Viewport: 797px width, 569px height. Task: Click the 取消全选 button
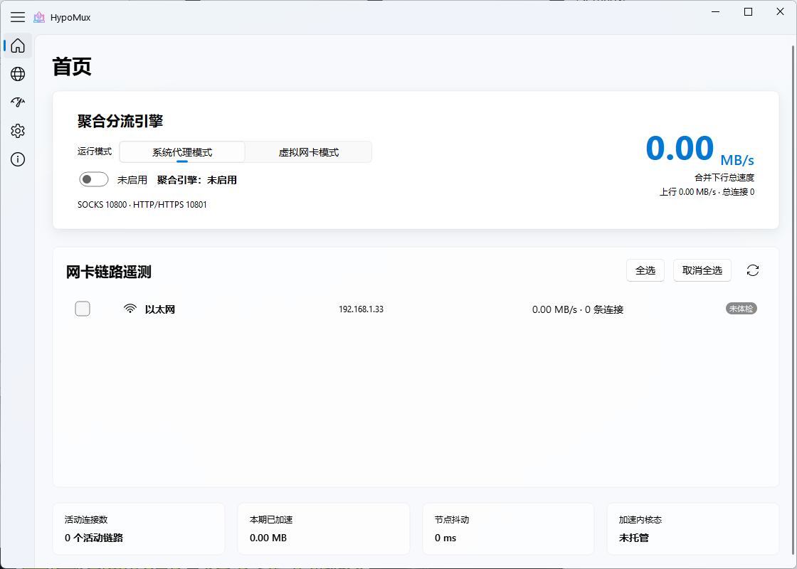pos(702,270)
